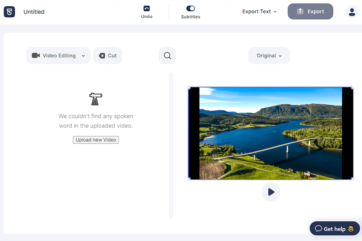
Task: Click the telescope icon above the message
Action: tap(96, 99)
